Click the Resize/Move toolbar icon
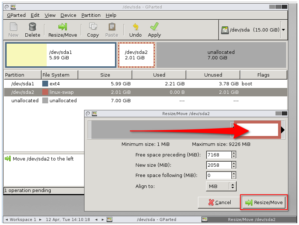Image resolution: width=299 pixels, height=225 pixels. (x=62, y=27)
